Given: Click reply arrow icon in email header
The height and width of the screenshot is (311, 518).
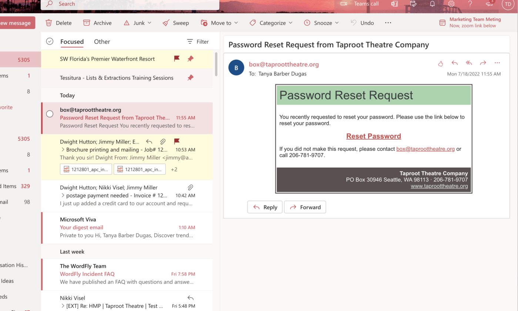Looking at the screenshot, I should coord(455,63).
